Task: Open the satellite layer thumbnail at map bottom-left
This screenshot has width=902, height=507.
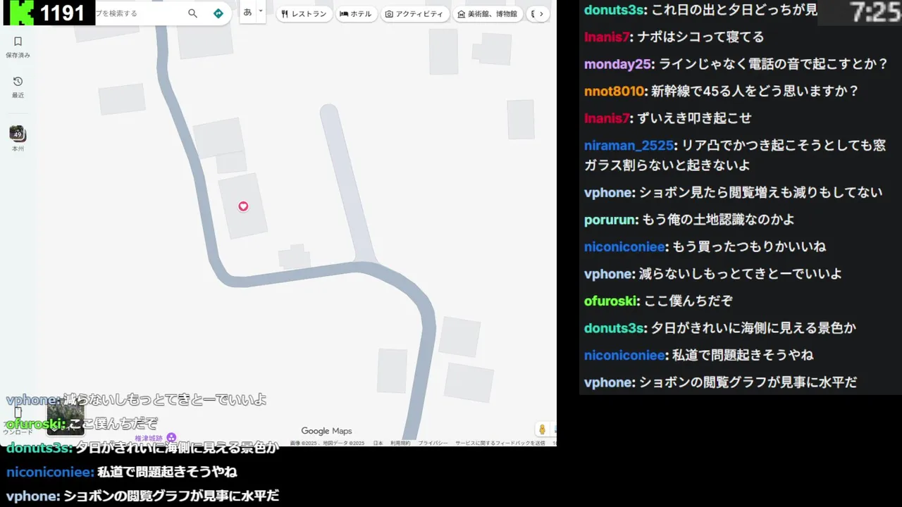Action: coord(66,419)
